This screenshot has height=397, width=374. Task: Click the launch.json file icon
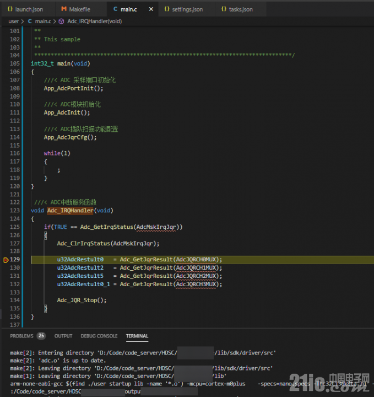tap(10, 9)
